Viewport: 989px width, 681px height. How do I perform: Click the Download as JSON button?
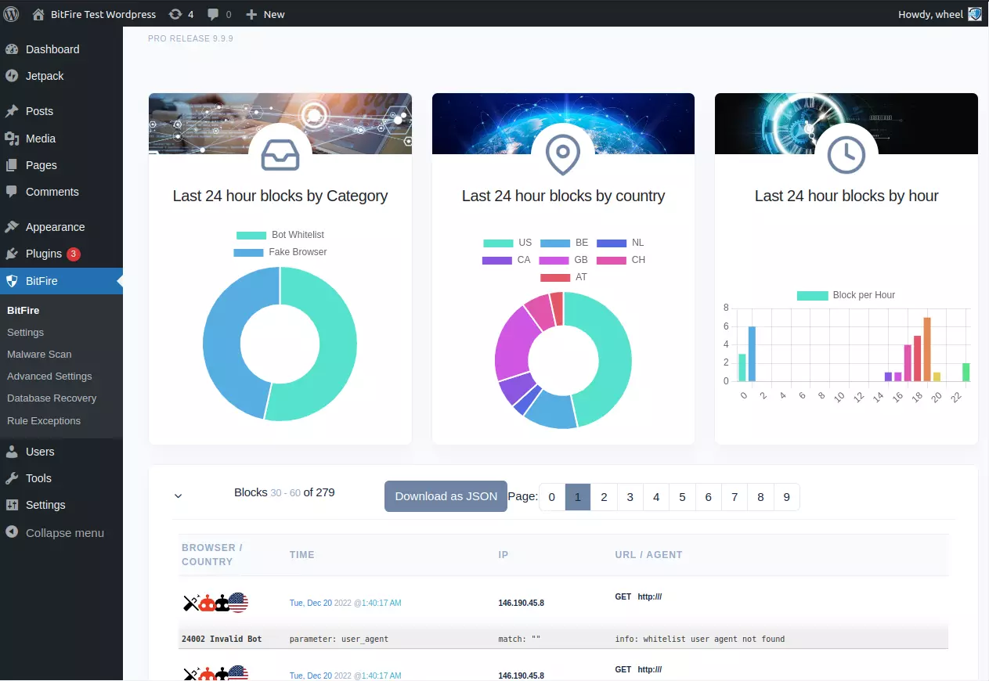point(446,495)
